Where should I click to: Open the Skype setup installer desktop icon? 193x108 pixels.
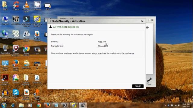(27, 64)
